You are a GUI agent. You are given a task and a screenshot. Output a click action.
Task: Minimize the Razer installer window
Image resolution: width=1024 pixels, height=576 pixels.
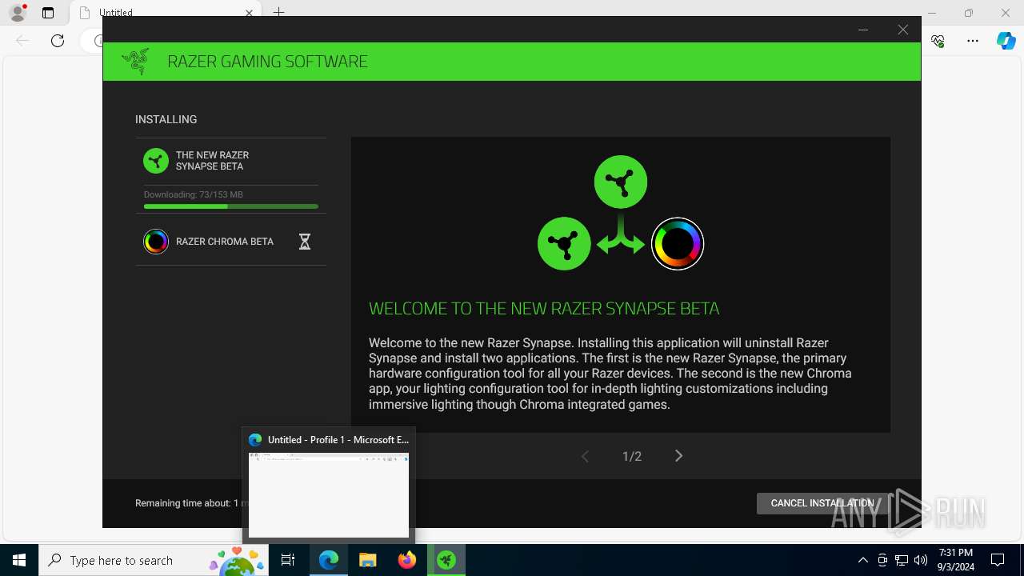(863, 30)
